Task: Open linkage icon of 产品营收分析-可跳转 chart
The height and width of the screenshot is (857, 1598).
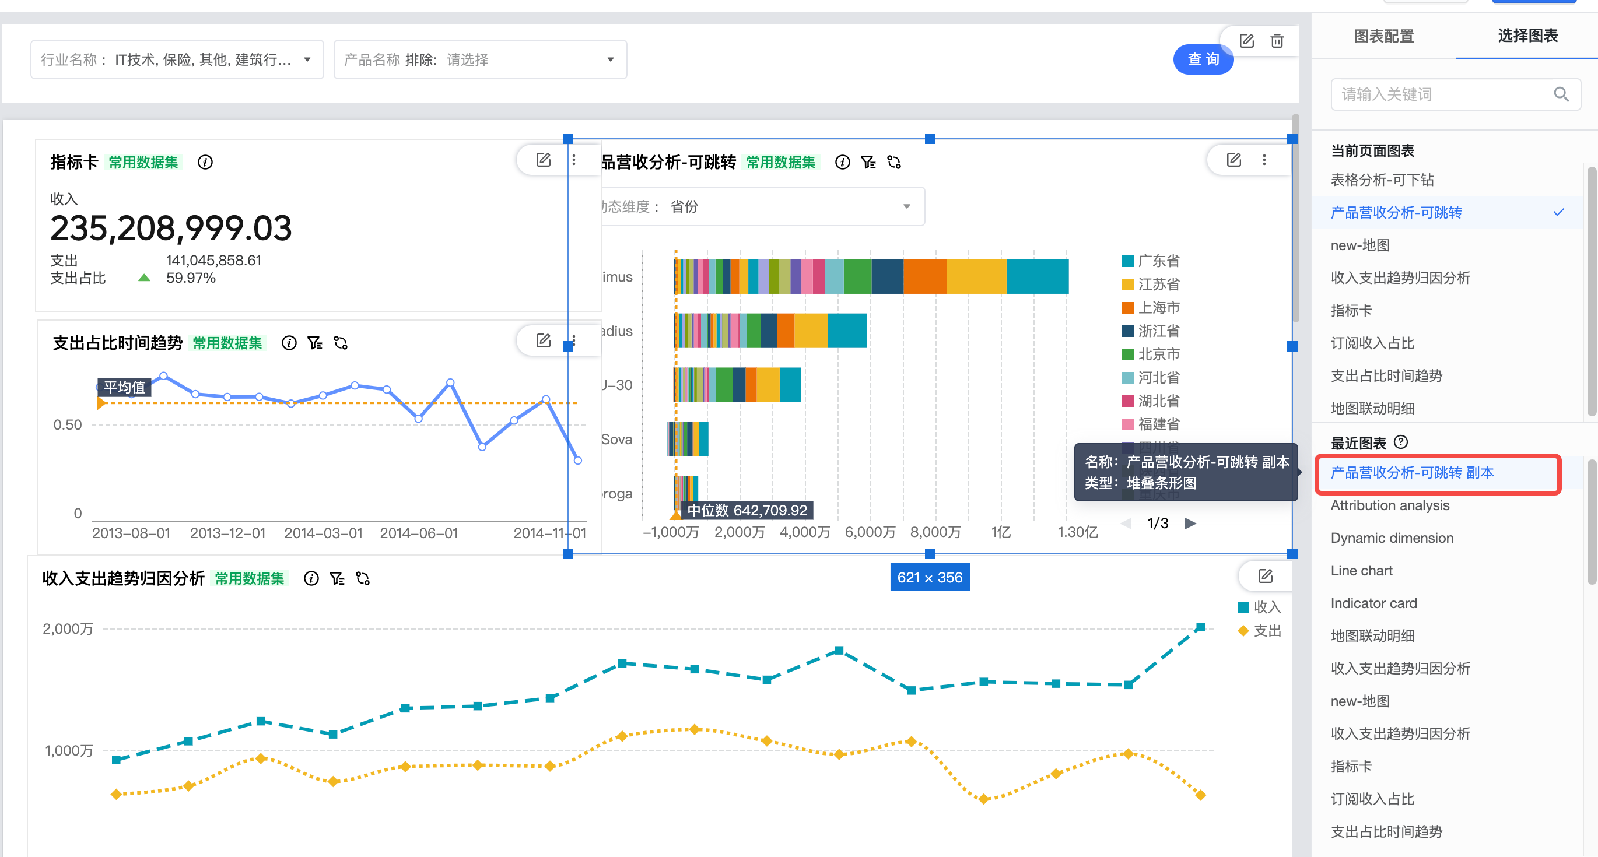Action: (x=894, y=163)
